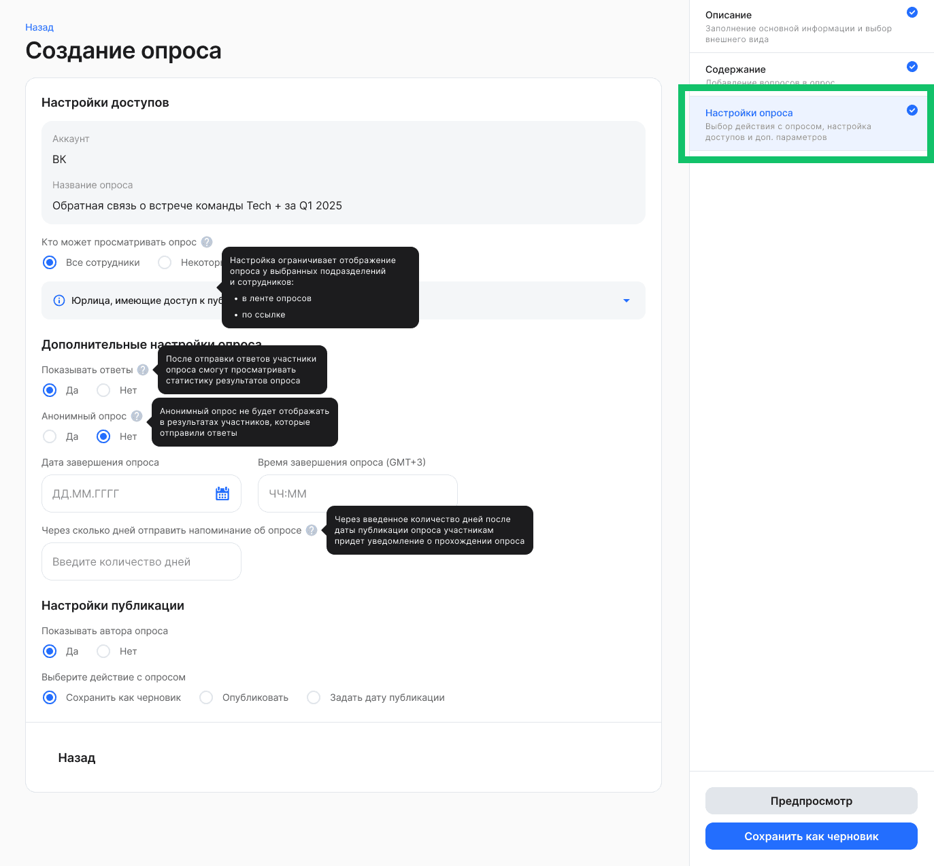
Task: Choose "Нет" under "Показывать ответы"
Action: 103,390
